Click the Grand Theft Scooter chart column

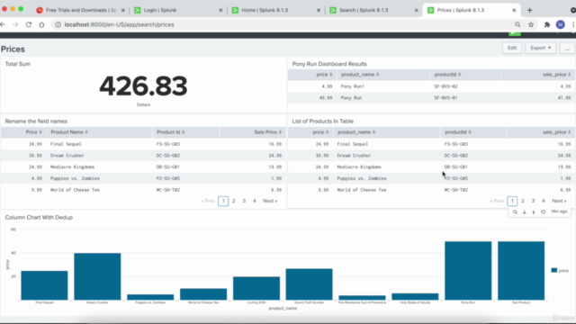(x=309, y=284)
